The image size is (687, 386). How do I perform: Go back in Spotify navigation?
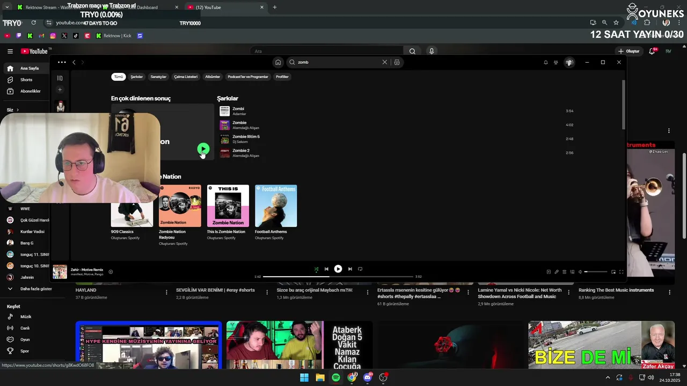click(x=74, y=62)
